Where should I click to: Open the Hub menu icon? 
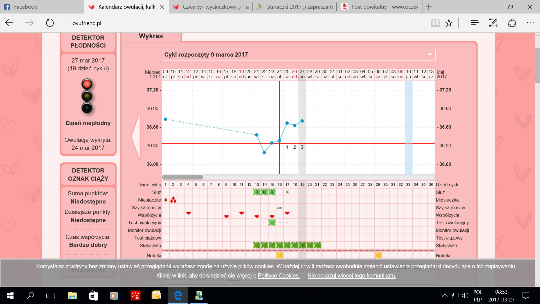[475, 23]
